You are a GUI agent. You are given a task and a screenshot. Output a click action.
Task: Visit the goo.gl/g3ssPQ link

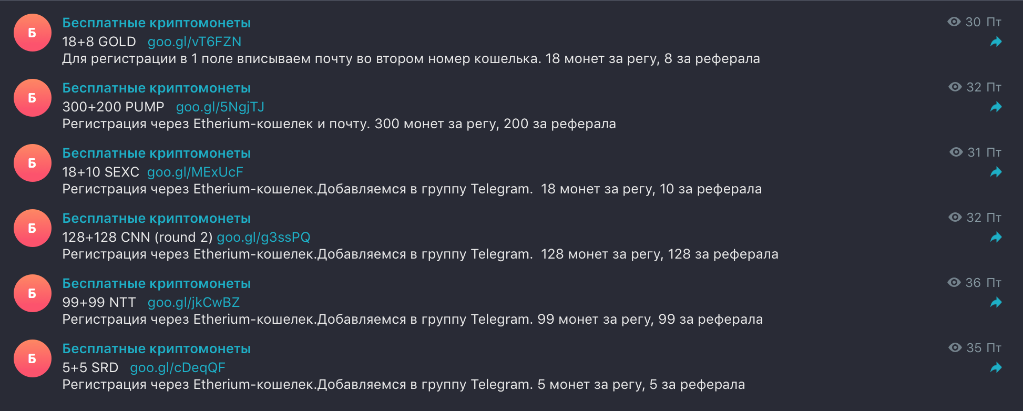click(263, 237)
